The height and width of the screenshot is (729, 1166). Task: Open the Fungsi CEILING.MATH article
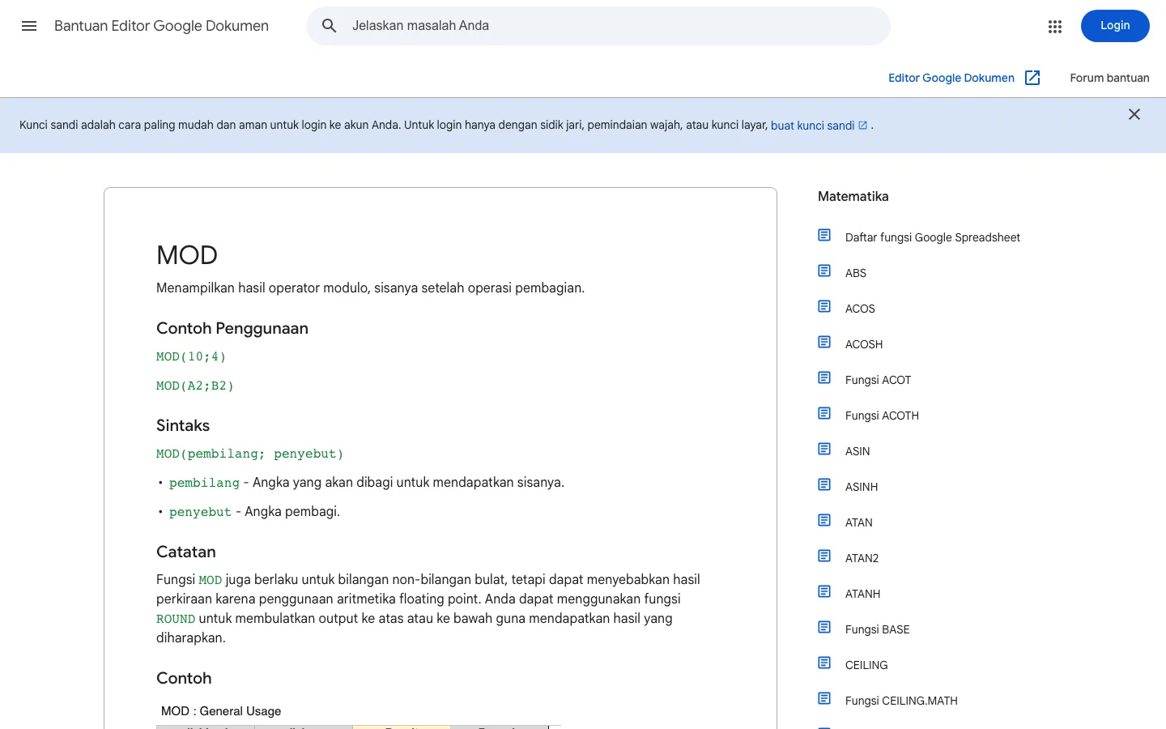901,701
